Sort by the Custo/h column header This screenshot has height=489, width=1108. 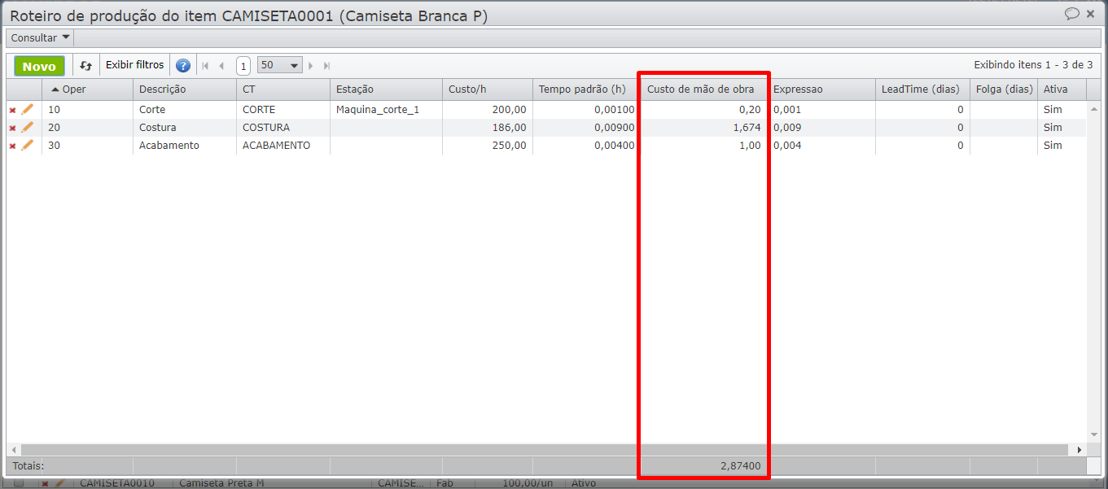click(x=487, y=89)
